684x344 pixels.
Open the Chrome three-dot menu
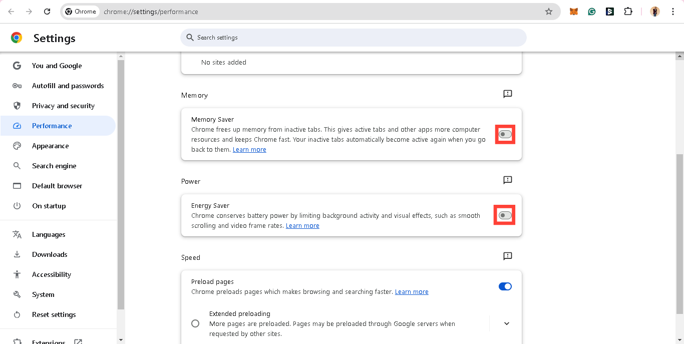point(672,12)
